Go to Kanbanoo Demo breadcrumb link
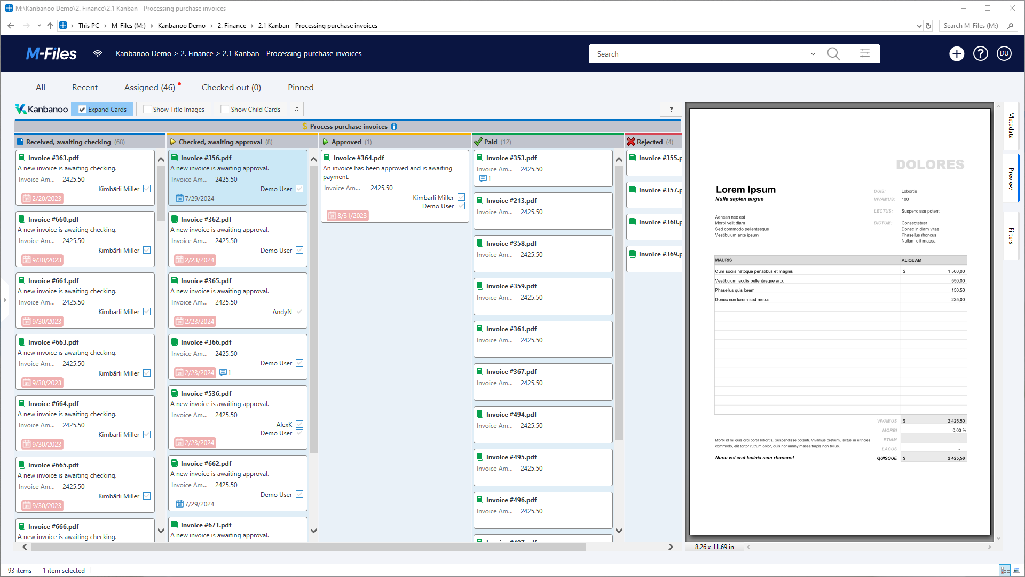Image resolution: width=1025 pixels, height=577 pixels. (144, 53)
